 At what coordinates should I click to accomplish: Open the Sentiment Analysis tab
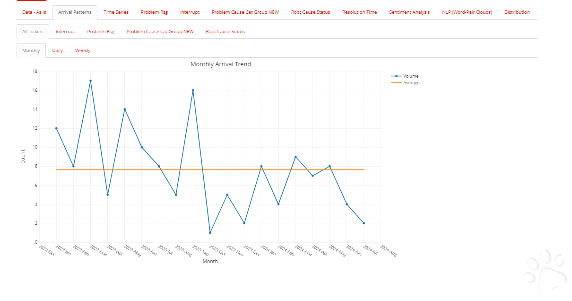coord(409,12)
